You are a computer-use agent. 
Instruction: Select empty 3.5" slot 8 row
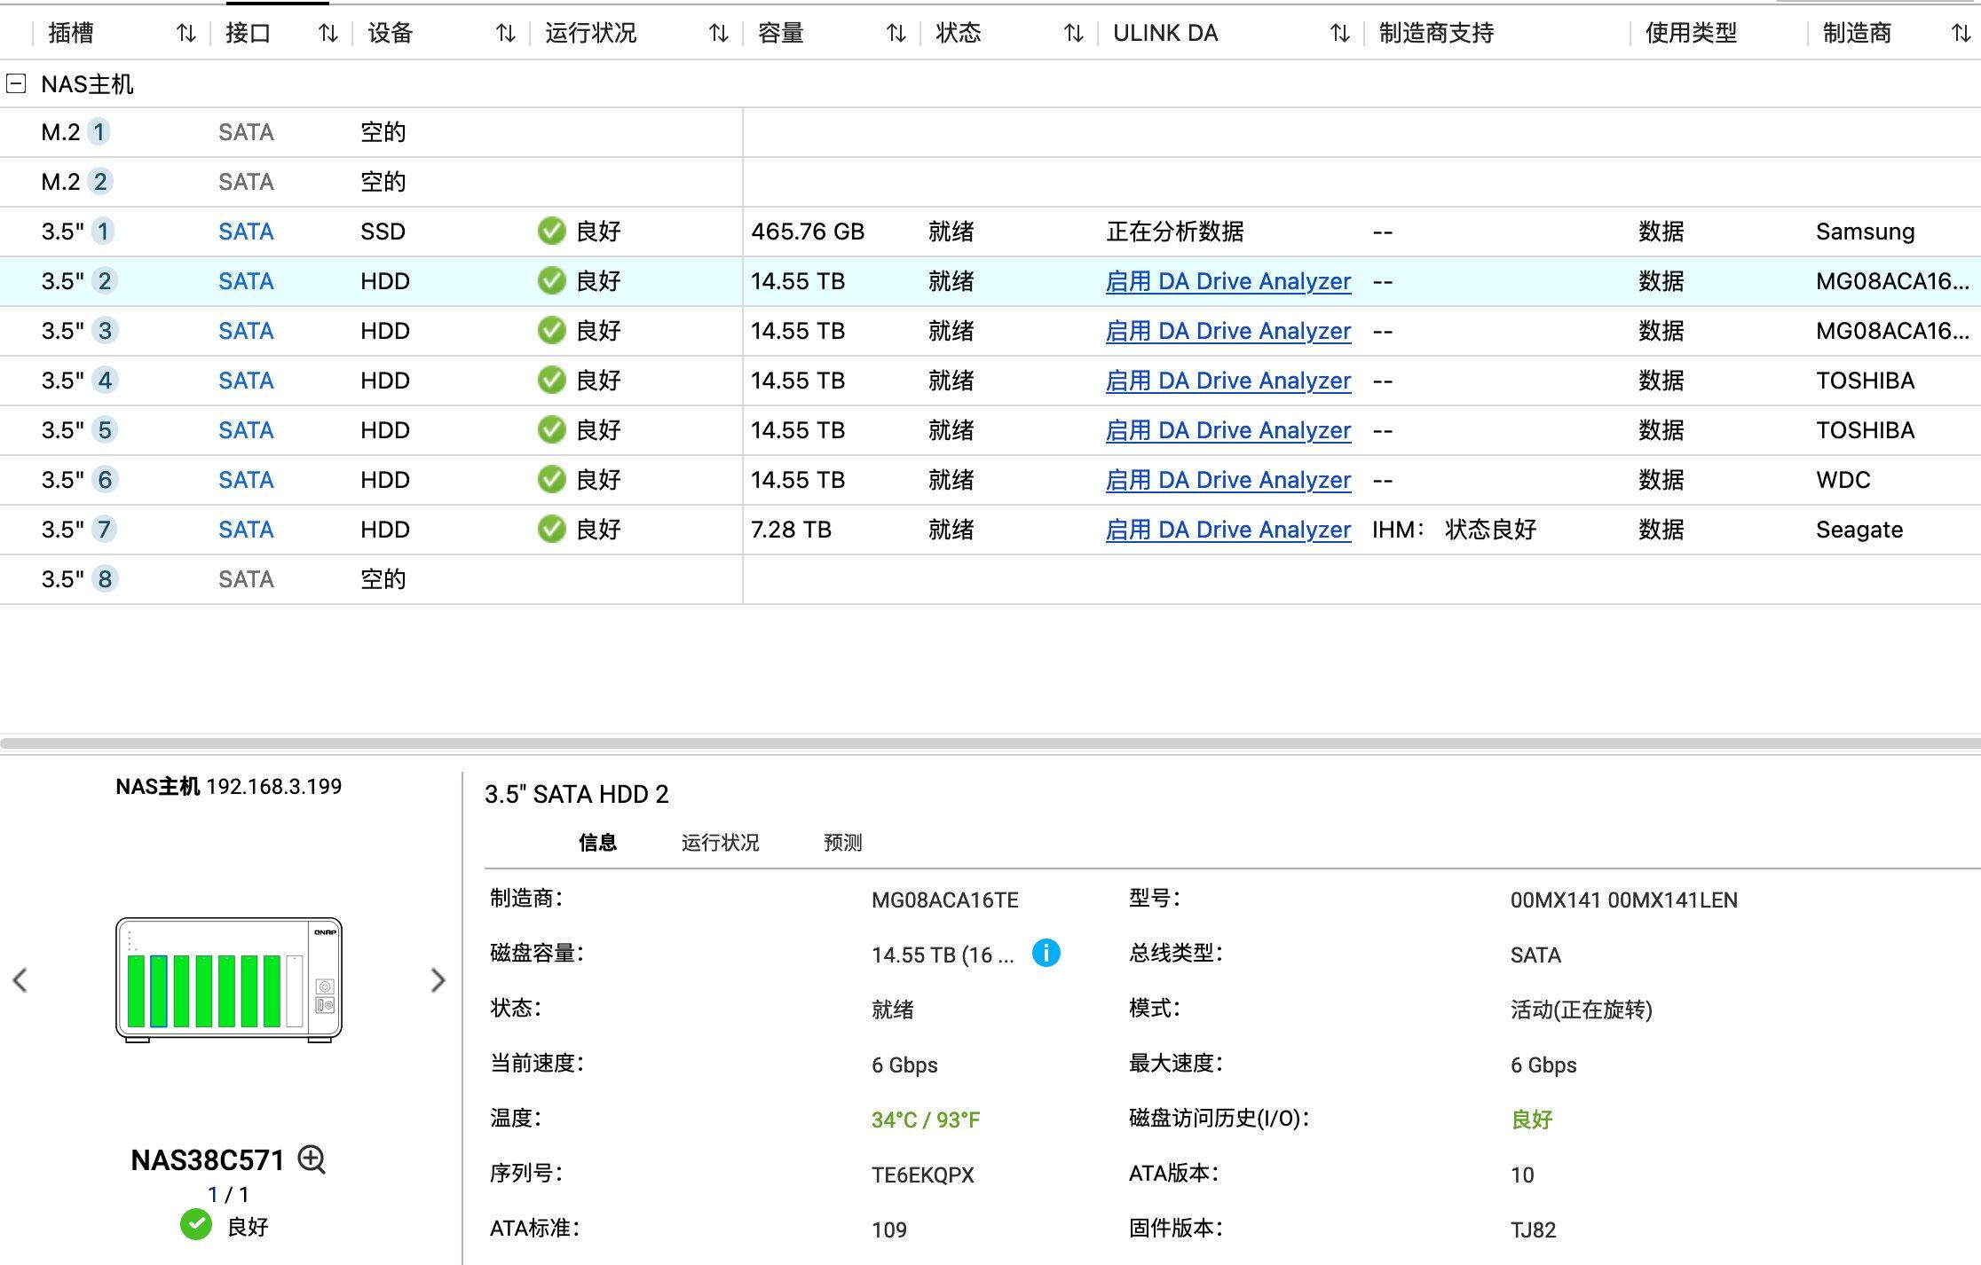tap(990, 579)
